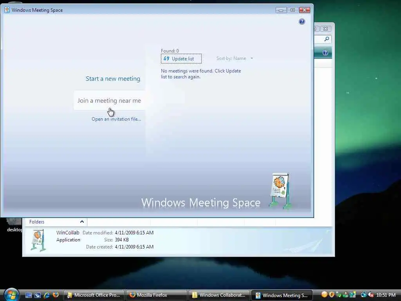The width and height of the screenshot is (401, 301).
Task: Open help in Windows Meeting Space
Action: pos(302,22)
